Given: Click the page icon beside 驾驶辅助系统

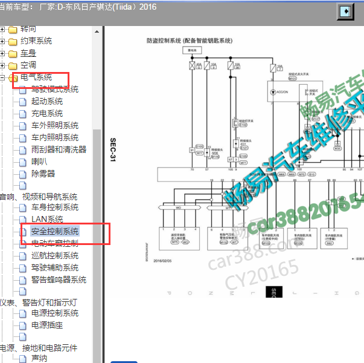Looking at the screenshot, I should (x=23, y=268).
